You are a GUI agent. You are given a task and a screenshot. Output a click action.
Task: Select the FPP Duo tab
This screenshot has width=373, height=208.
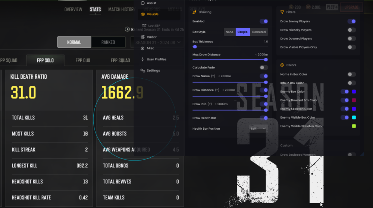click(x=82, y=60)
